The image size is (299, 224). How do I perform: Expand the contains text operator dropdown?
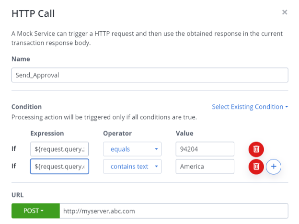132,167
